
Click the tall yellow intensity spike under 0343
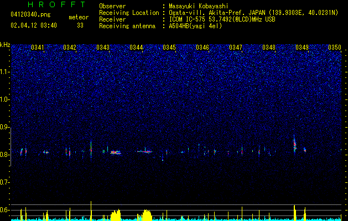tap(91, 211)
